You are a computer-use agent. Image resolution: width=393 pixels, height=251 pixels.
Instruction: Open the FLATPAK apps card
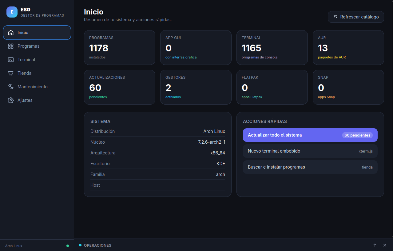pyautogui.click(x=272, y=87)
